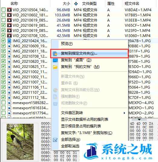Uncheck the 44.5MB MP4 video file
The height and width of the screenshot is (162, 158).
click(x=4, y=30)
